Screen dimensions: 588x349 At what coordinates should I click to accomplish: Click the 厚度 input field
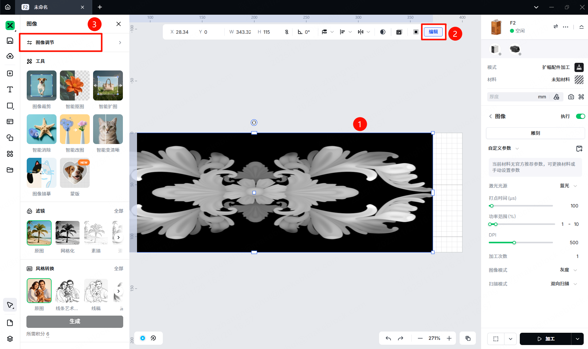512,97
